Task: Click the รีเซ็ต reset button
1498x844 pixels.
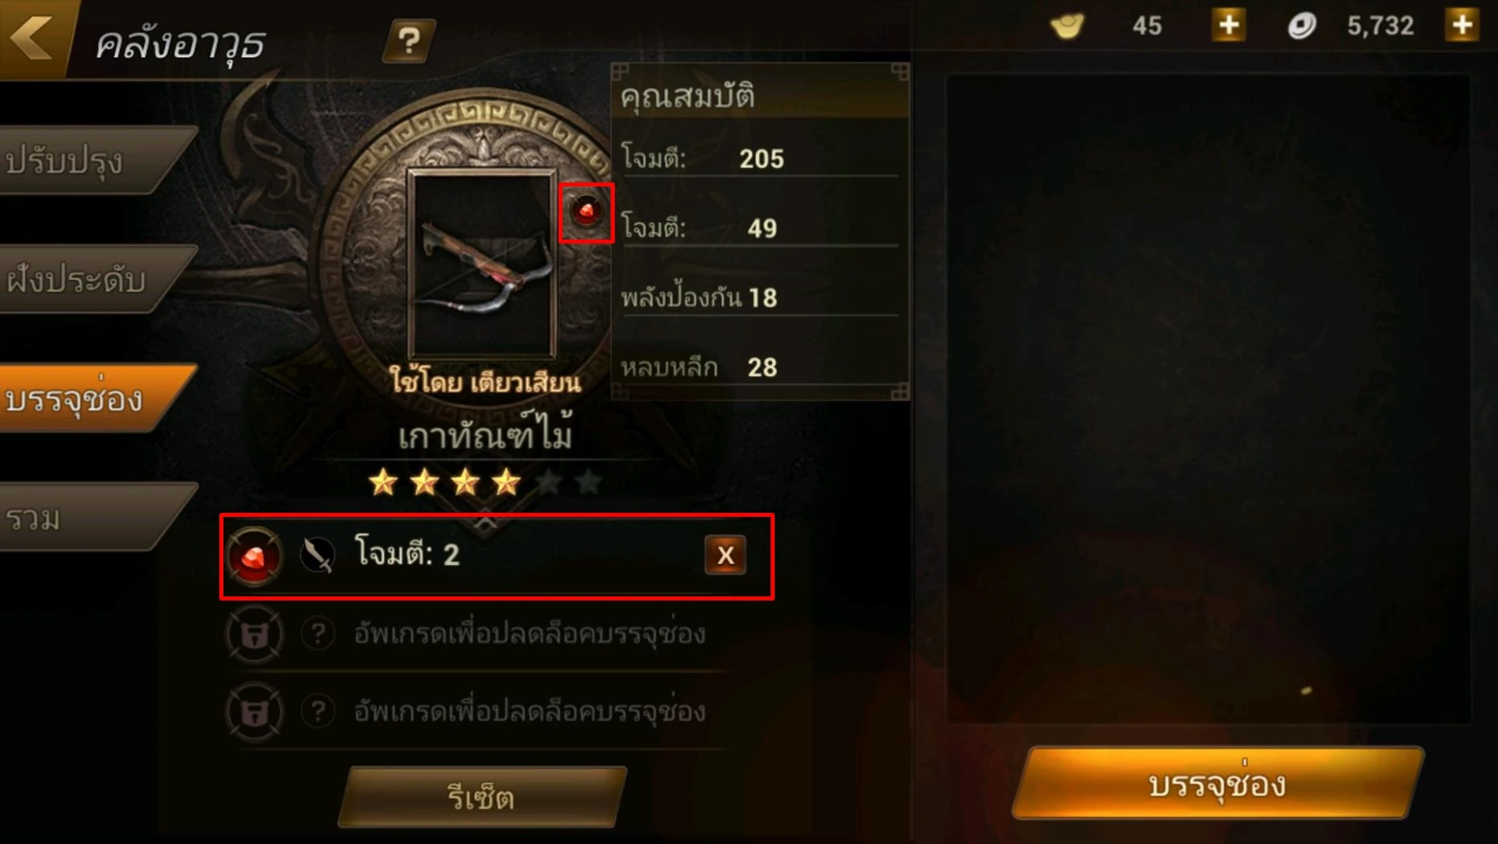Action: tap(482, 797)
